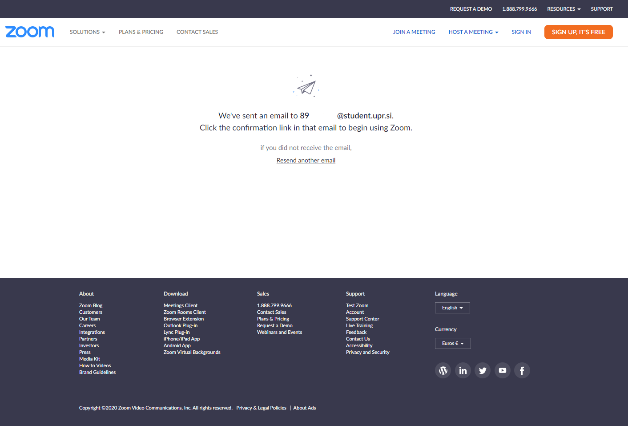
Task: Open the Privacy and Security link
Action: point(368,352)
